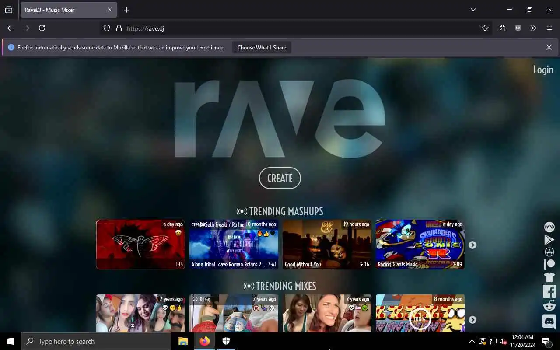Select the RaveDJ - Music Mixer tab
This screenshot has width=560, height=350.
pyautogui.click(x=69, y=10)
